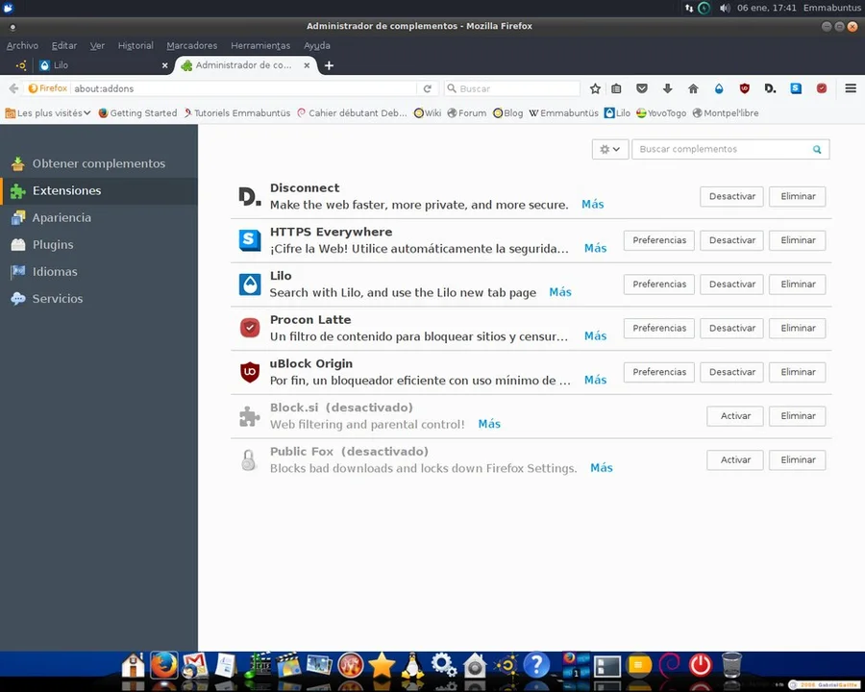Image resolution: width=865 pixels, height=692 pixels.
Task: Open the Disconnect toolbar icon
Action: pos(770,88)
